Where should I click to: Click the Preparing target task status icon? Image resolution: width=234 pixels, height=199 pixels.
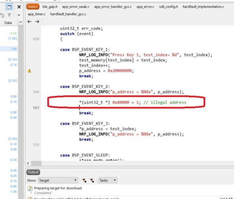pos(30,188)
